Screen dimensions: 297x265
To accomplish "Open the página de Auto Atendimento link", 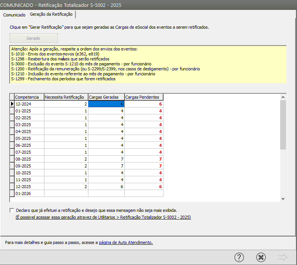I will [126, 242].
